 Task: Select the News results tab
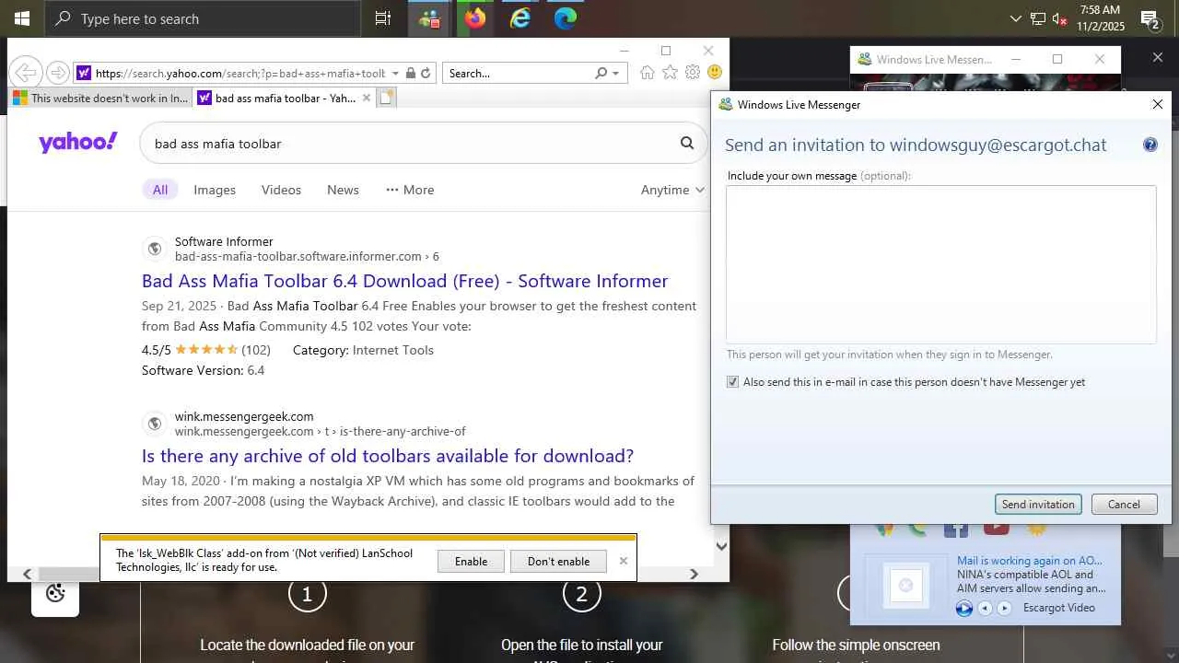click(343, 190)
